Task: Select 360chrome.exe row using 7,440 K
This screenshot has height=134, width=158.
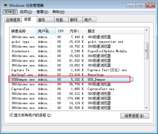Action: point(71,37)
